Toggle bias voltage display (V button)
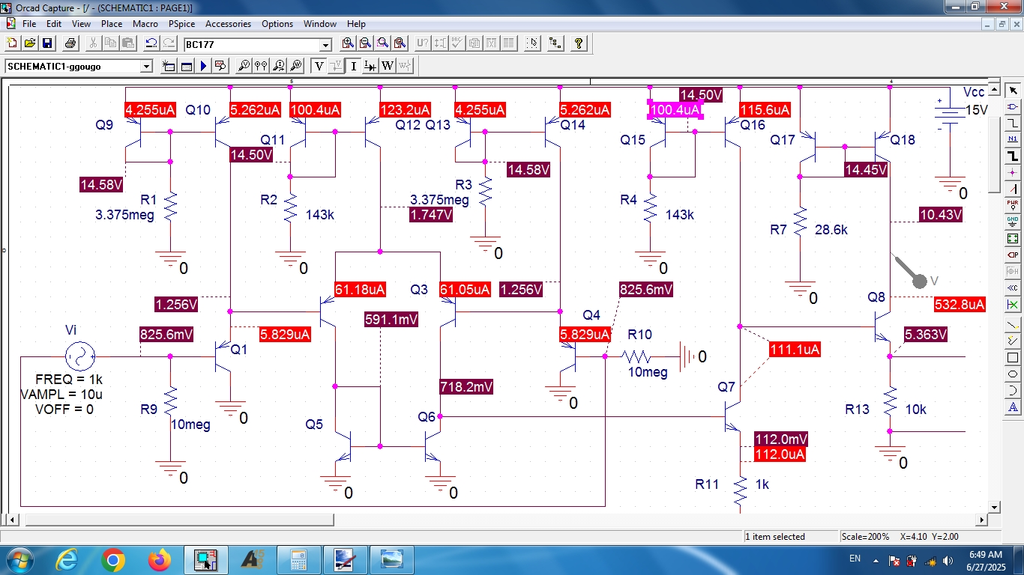The height and width of the screenshot is (575, 1024). click(x=319, y=66)
